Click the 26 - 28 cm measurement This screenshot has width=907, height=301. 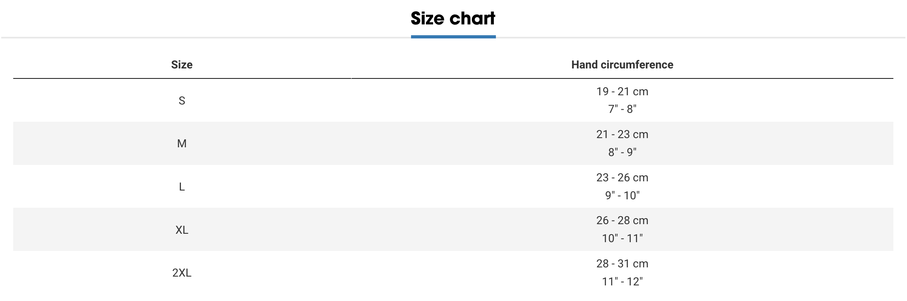[622, 221]
